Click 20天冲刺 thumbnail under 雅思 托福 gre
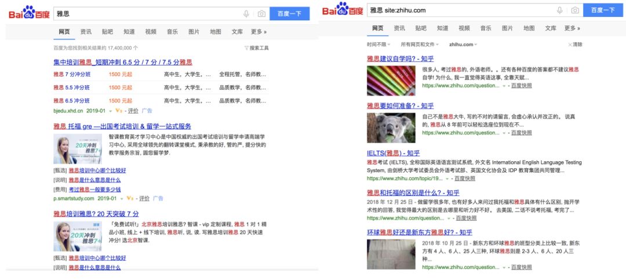 pyautogui.click(x=78, y=148)
